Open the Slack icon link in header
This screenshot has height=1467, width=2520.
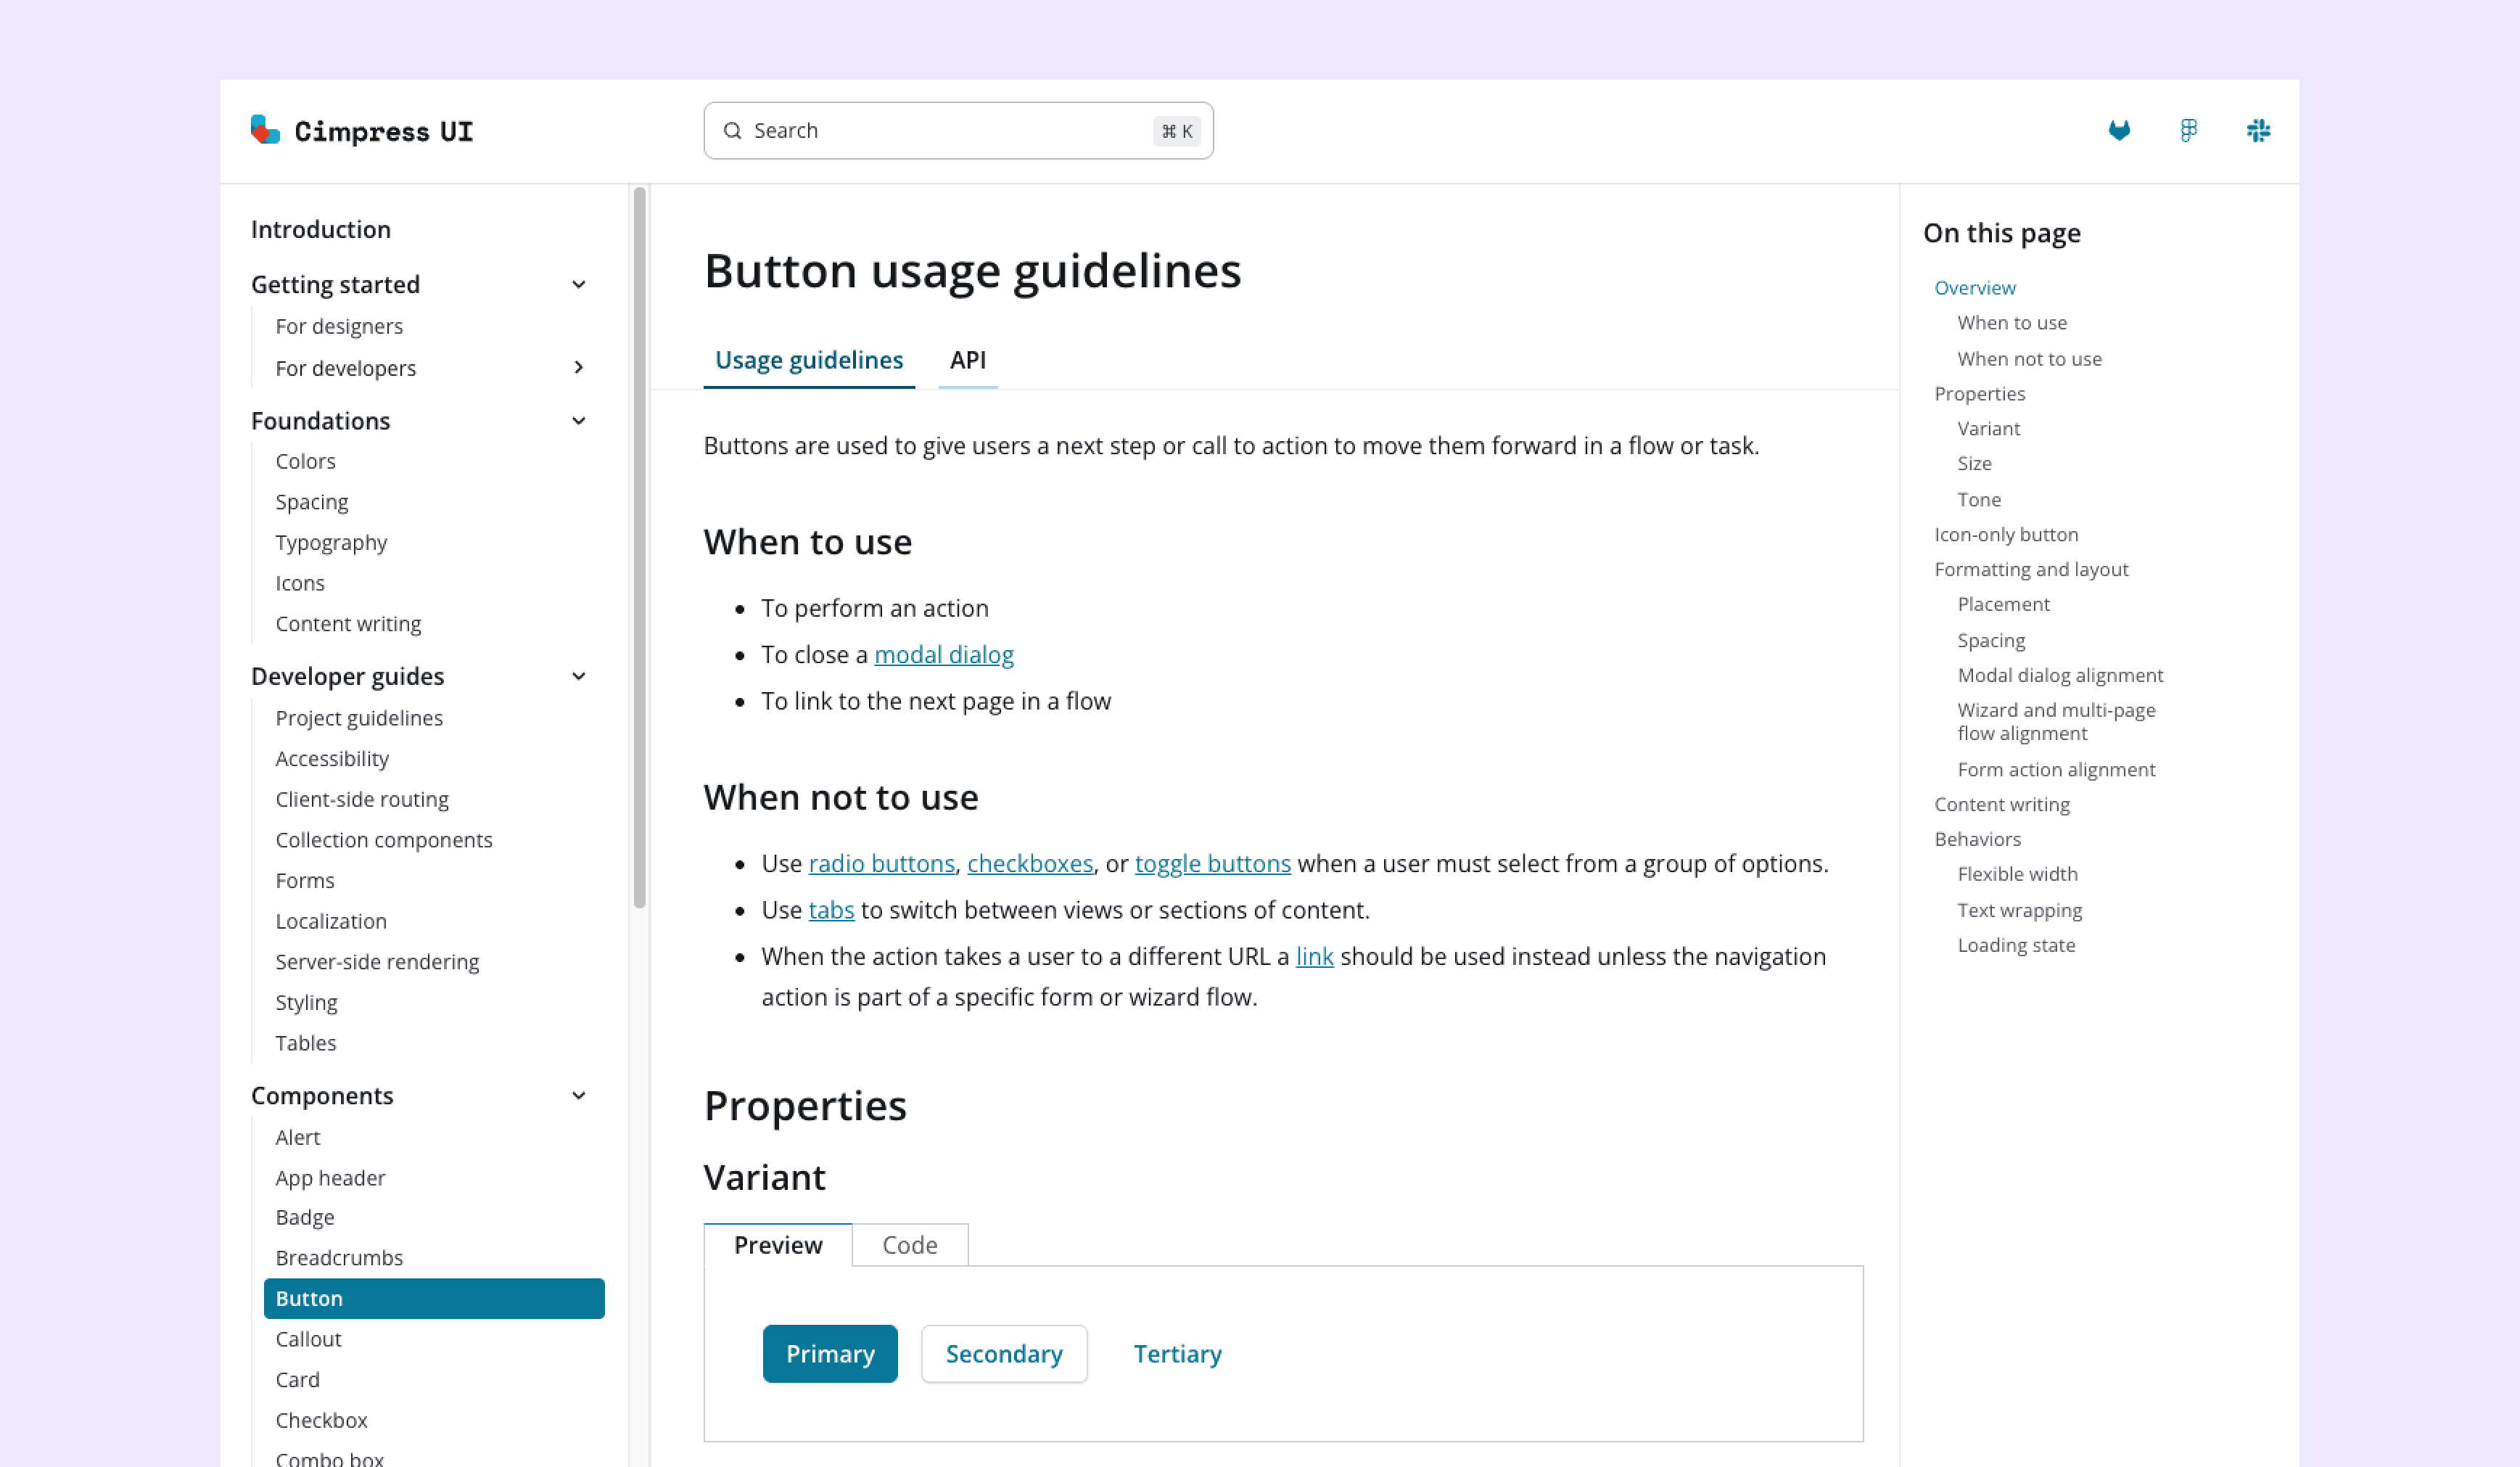[2257, 131]
